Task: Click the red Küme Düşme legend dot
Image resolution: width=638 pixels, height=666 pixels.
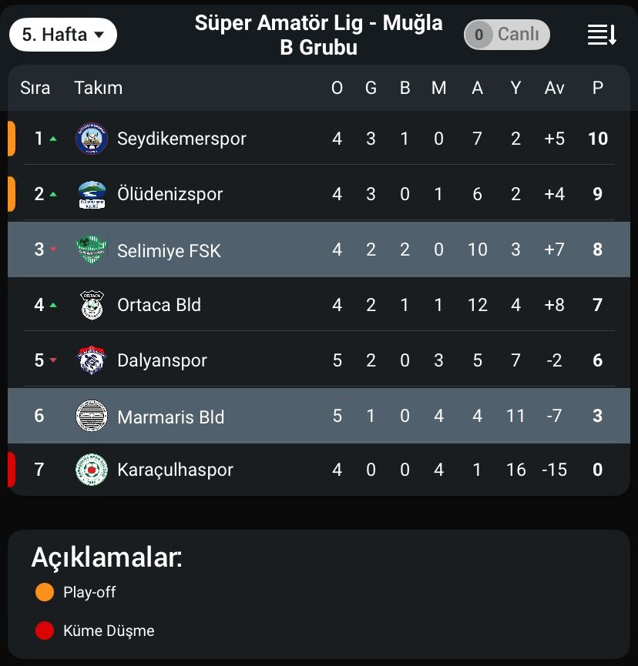Action: coord(45,631)
